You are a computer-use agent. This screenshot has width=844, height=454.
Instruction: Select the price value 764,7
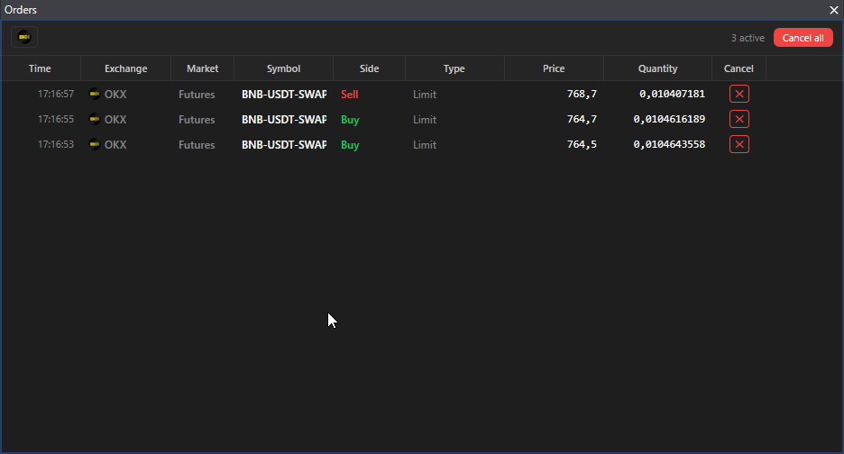click(582, 119)
